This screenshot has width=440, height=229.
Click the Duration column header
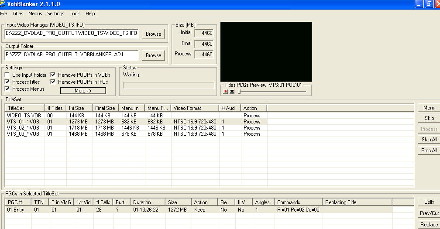coord(148,202)
